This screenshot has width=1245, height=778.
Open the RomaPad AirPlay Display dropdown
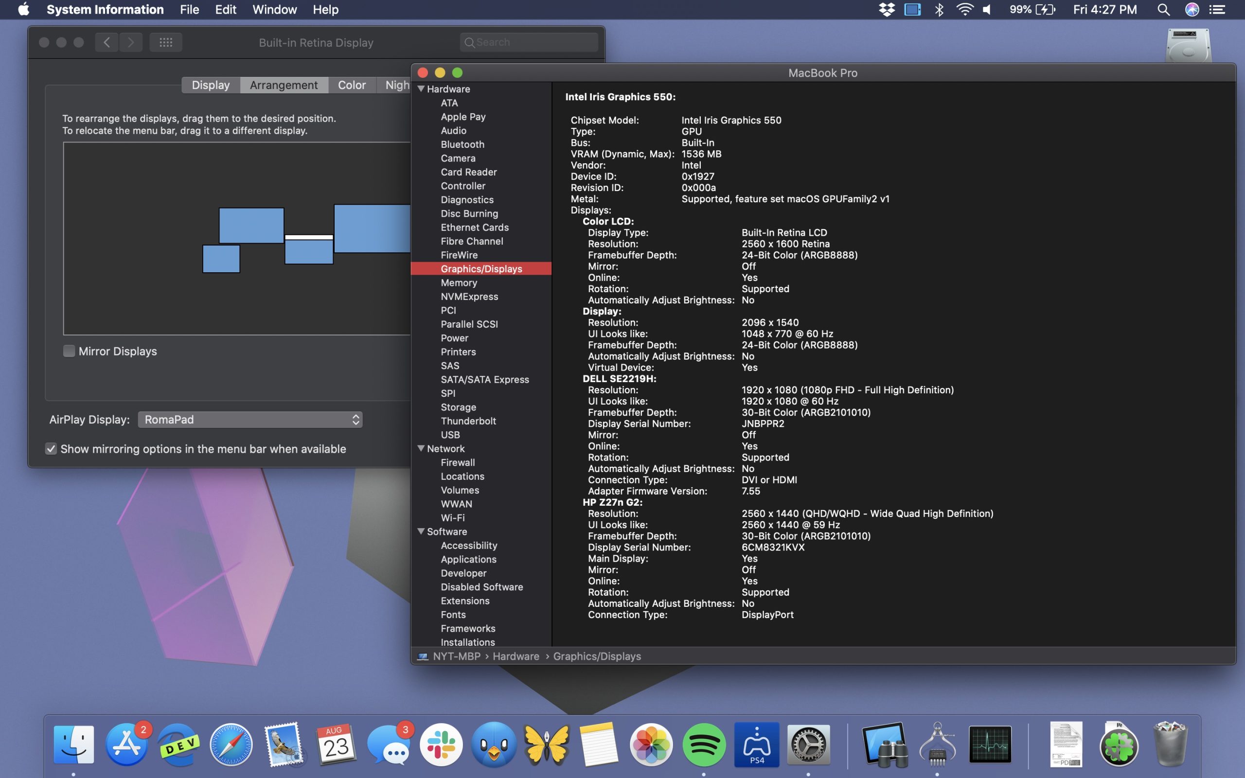coord(249,419)
